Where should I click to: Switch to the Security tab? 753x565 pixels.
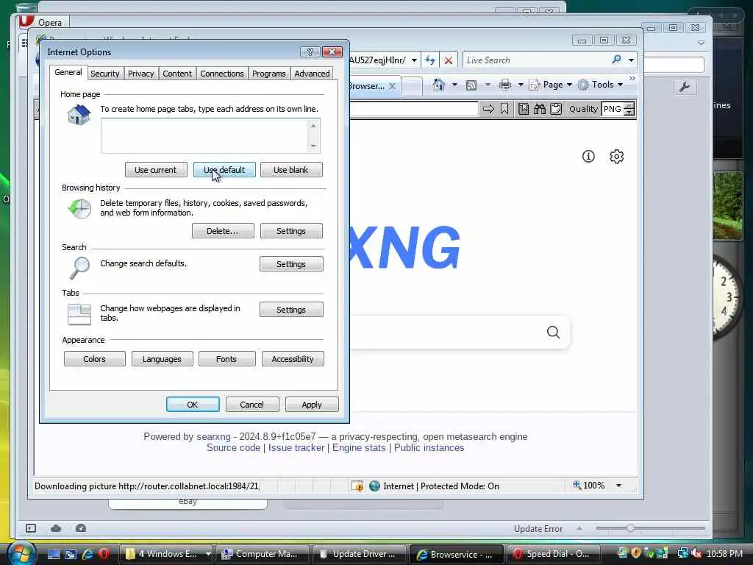[104, 74]
